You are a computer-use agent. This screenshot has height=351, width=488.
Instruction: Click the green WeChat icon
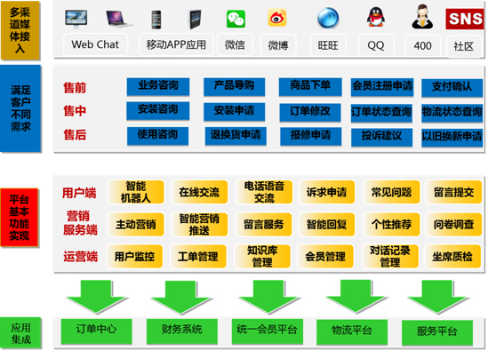pos(236,19)
